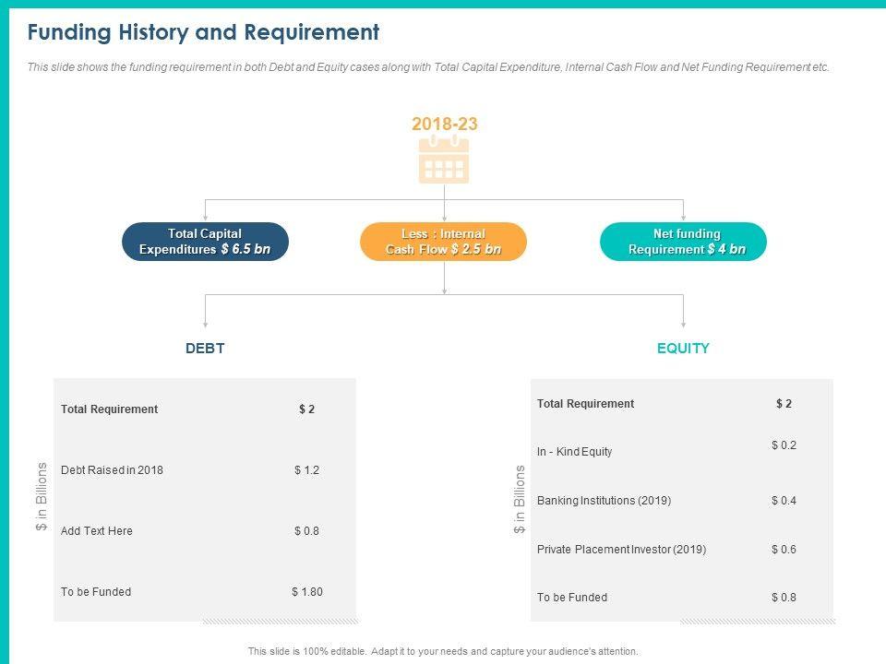Click the Equity table Total Requirement label
886x664 pixels.
coord(585,404)
